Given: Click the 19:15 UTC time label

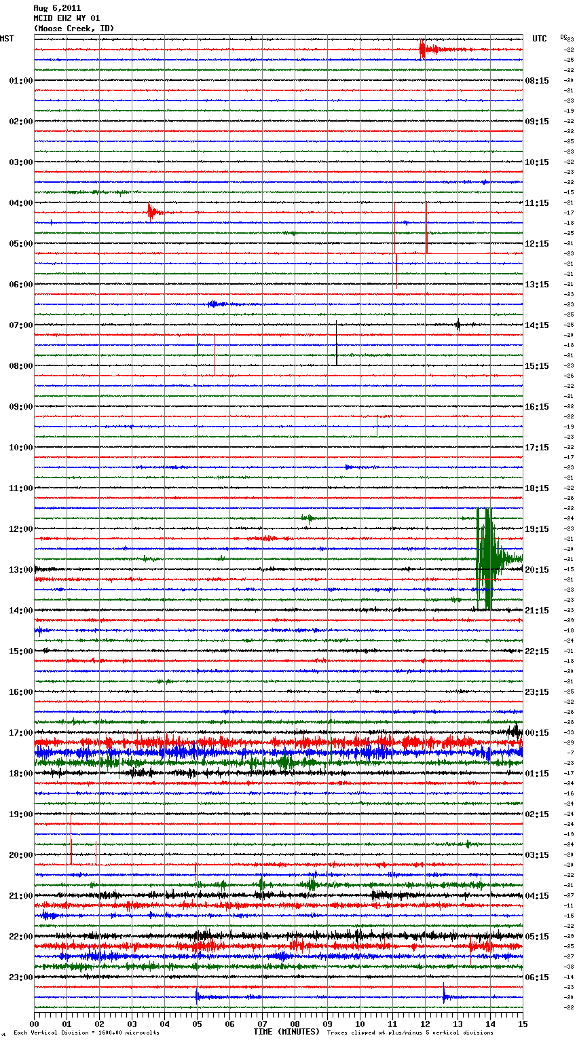Looking at the screenshot, I should tap(537, 529).
